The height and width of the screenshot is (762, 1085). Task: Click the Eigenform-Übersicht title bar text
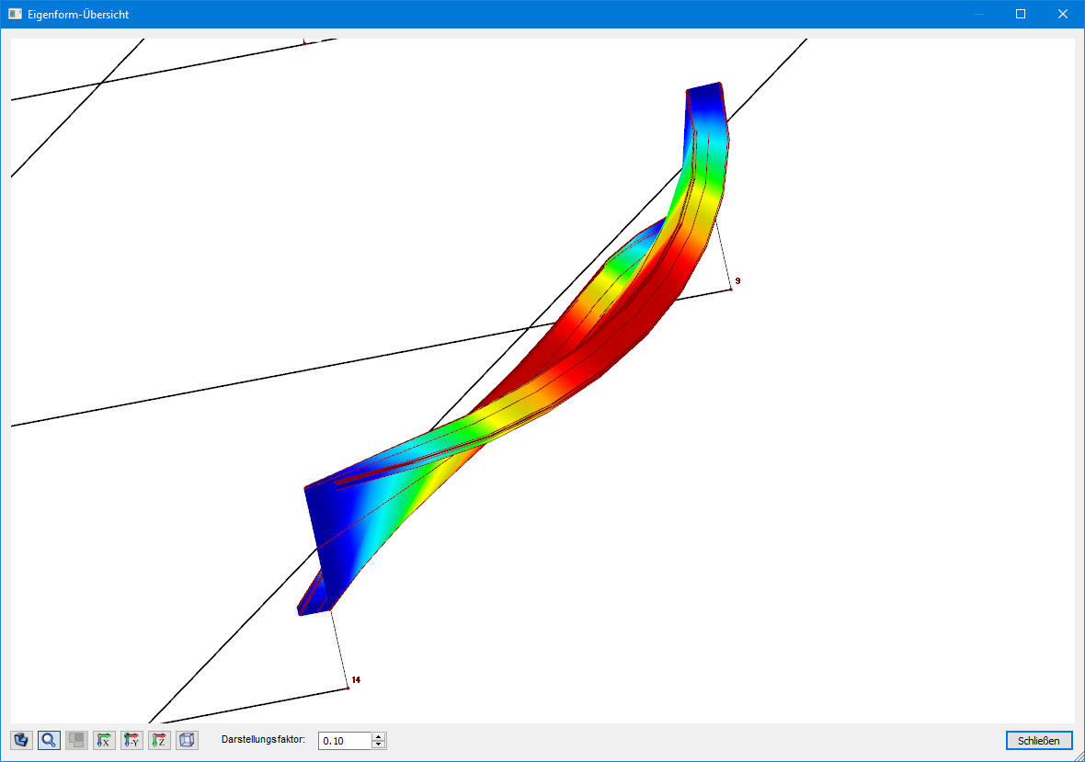tap(78, 13)
